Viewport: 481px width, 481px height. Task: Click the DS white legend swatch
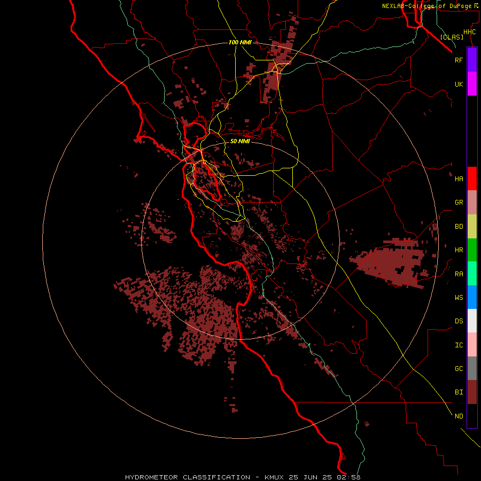click(472, 321)
